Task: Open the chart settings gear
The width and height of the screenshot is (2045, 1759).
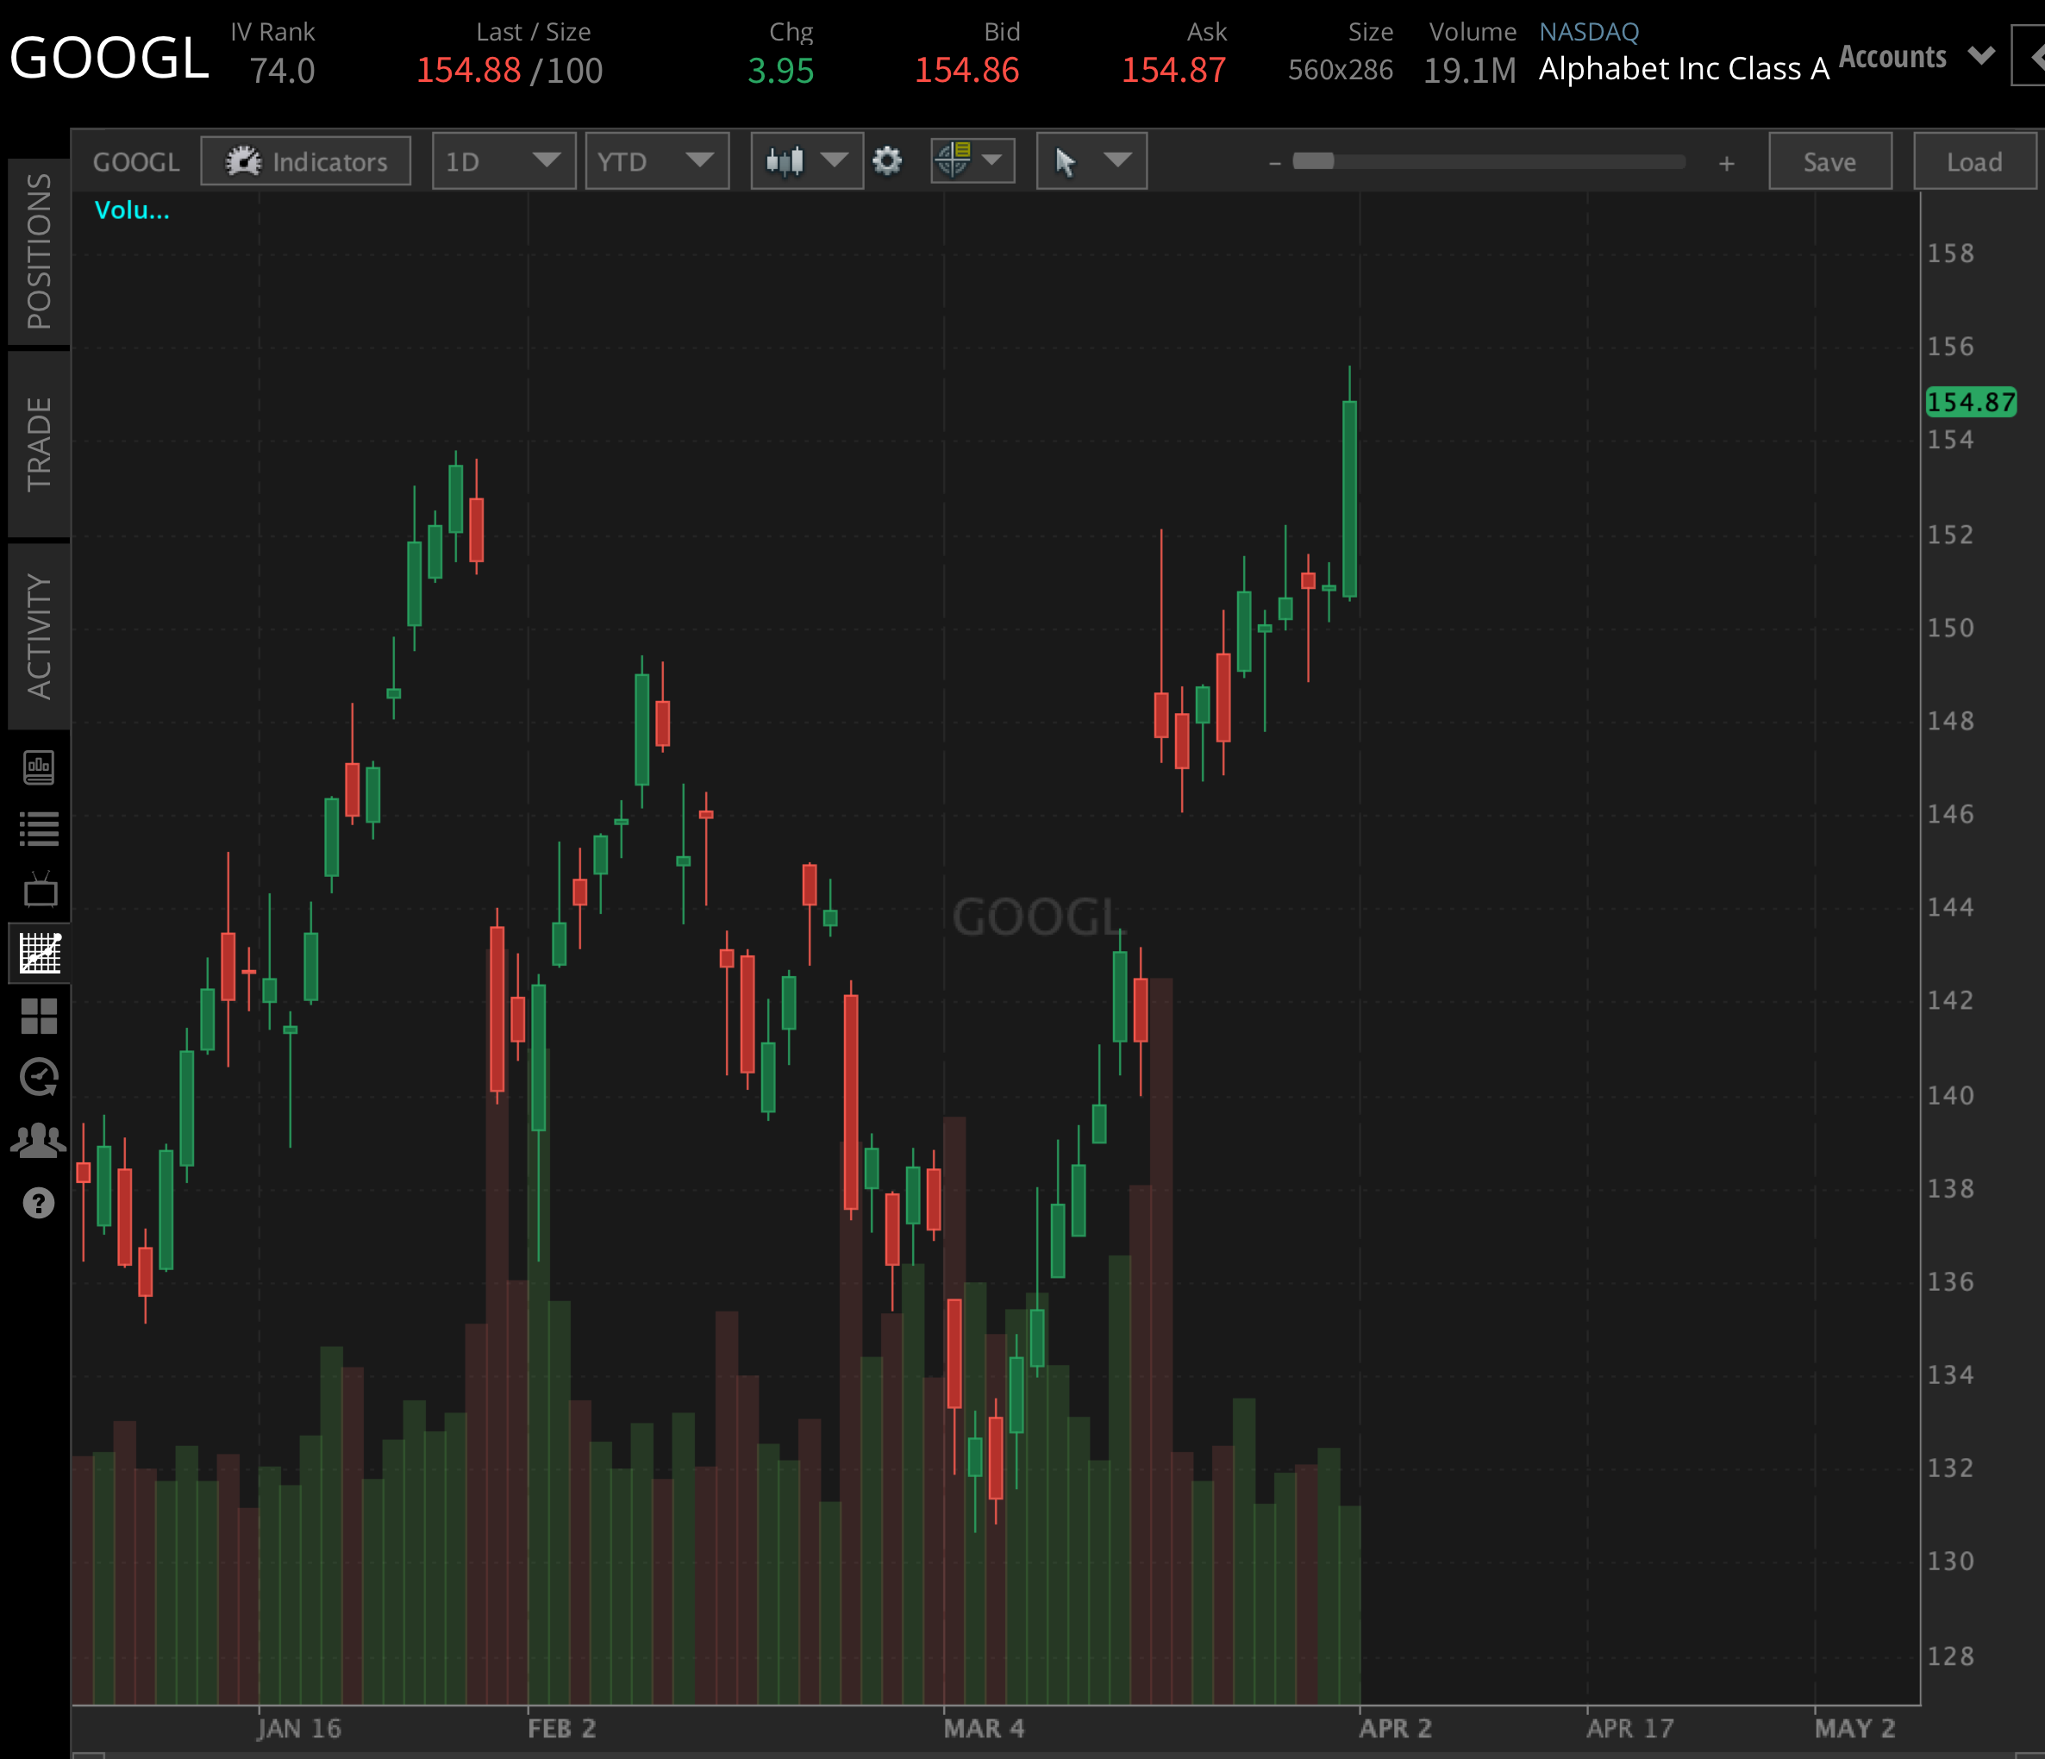Action: tap(887, 161)
